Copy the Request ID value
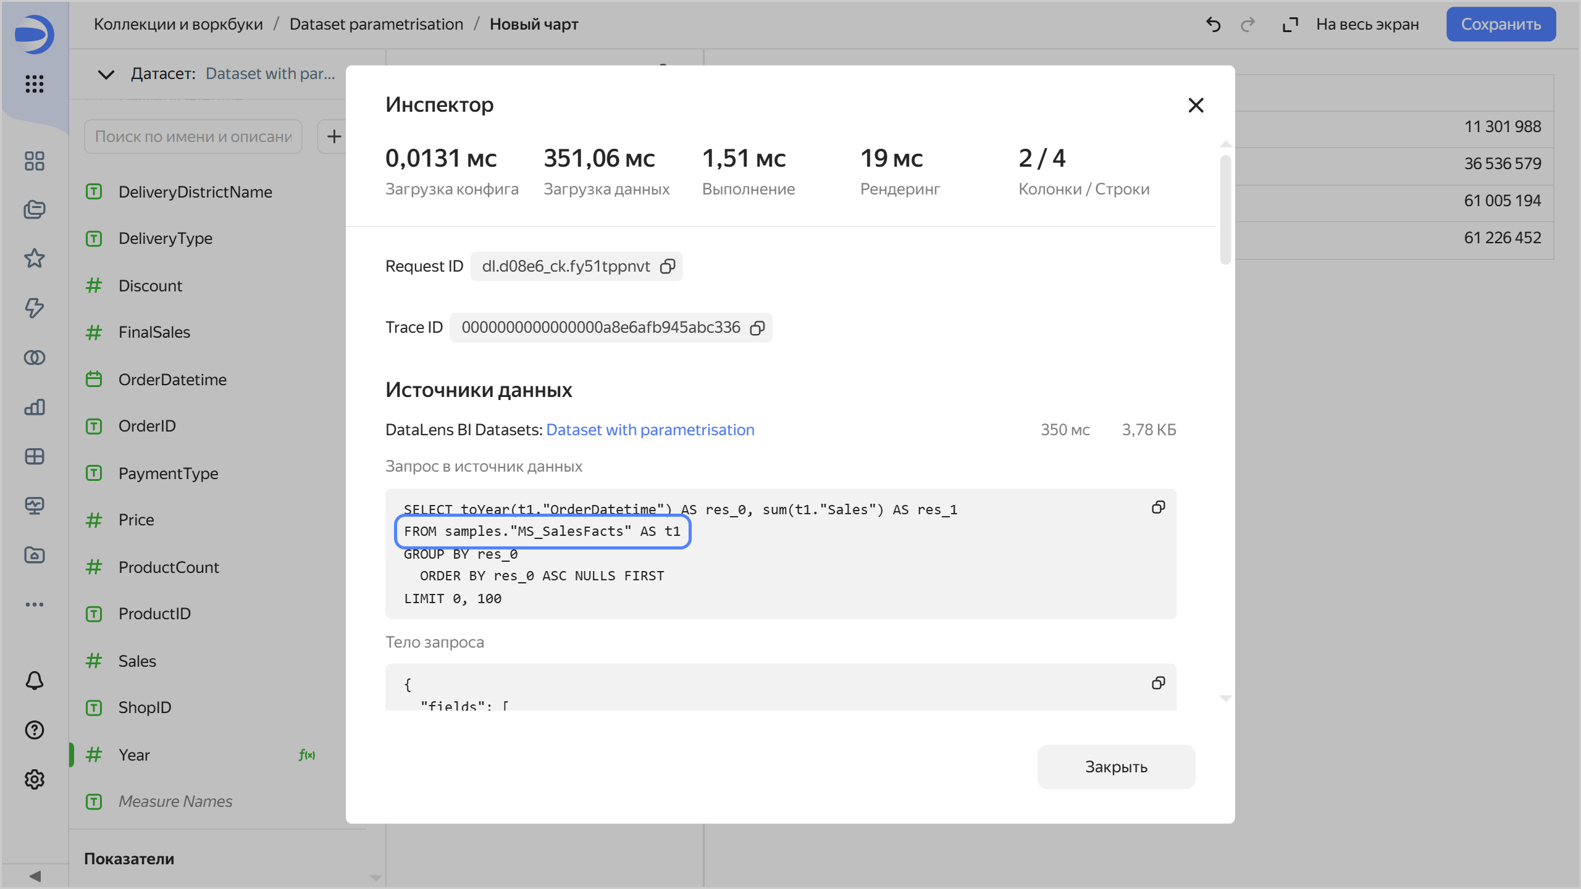The height and width of the screenshot is (889, 1581). pyautogui.click(x=668, y=267)
